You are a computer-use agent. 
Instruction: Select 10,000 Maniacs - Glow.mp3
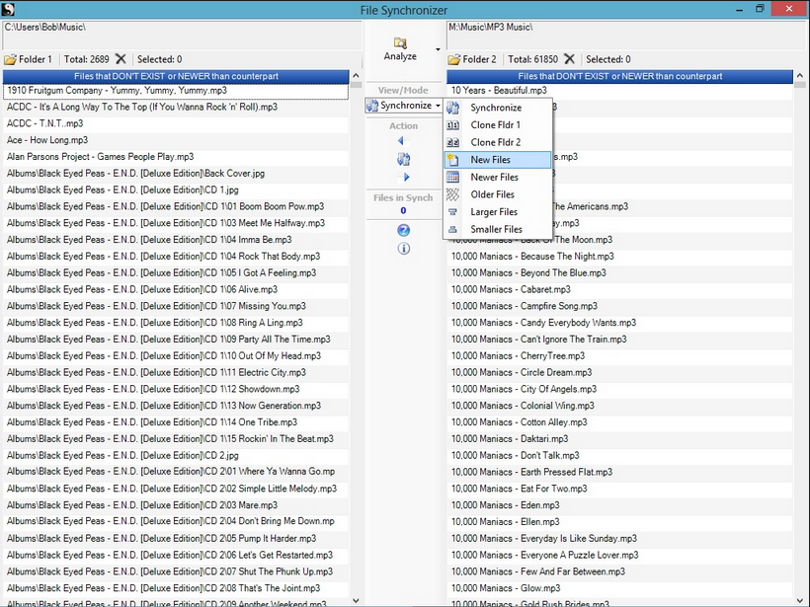[x=620, y=588]
